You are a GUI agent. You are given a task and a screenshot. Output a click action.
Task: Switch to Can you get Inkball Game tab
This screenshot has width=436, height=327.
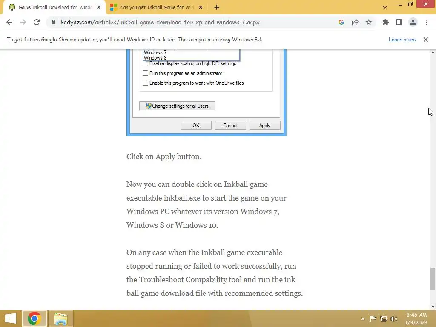click(157, 7)
